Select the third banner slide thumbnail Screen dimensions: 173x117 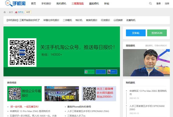coord(112,72)
